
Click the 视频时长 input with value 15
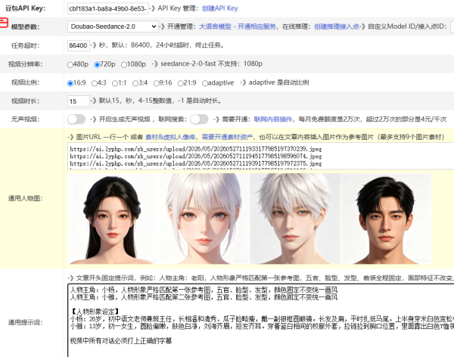pyautogui.click(x=79, y=101)
